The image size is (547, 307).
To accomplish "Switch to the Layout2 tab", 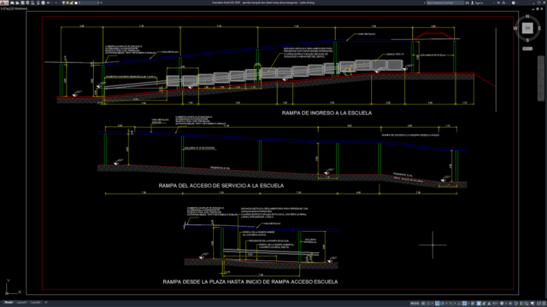I will [x=35, y=303].
